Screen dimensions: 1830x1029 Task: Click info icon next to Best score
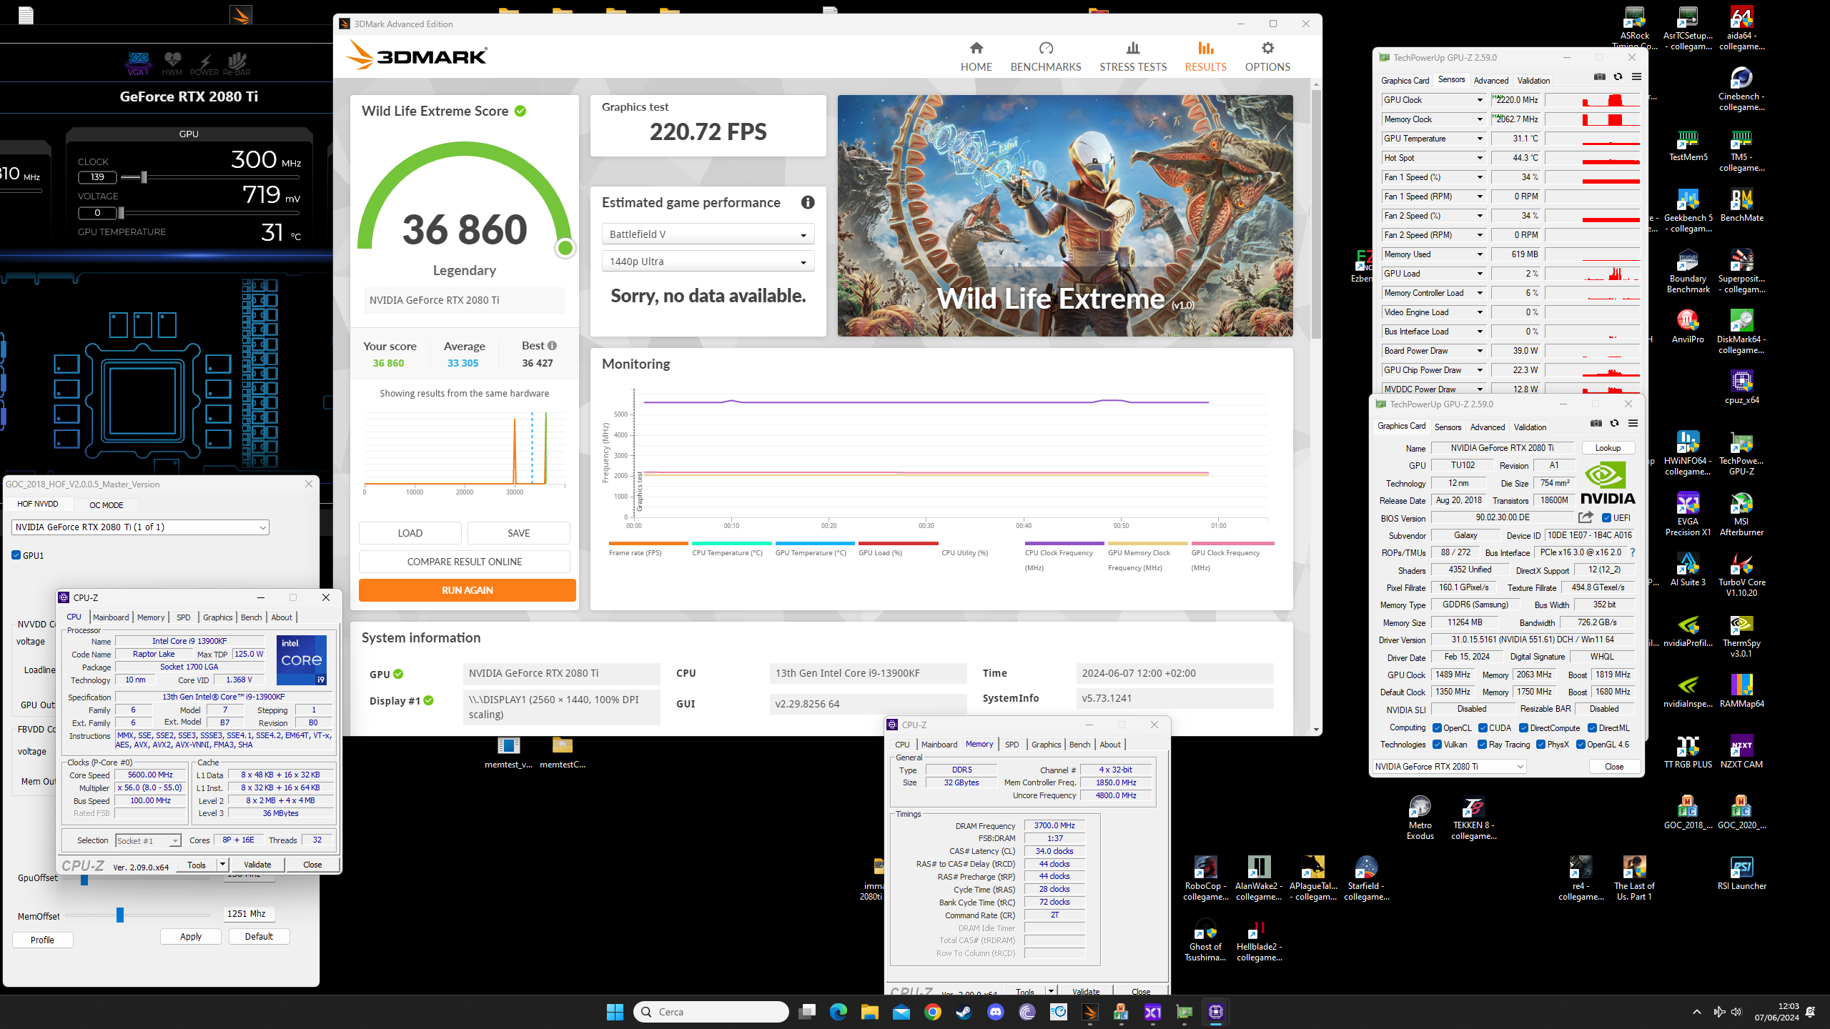552,346
